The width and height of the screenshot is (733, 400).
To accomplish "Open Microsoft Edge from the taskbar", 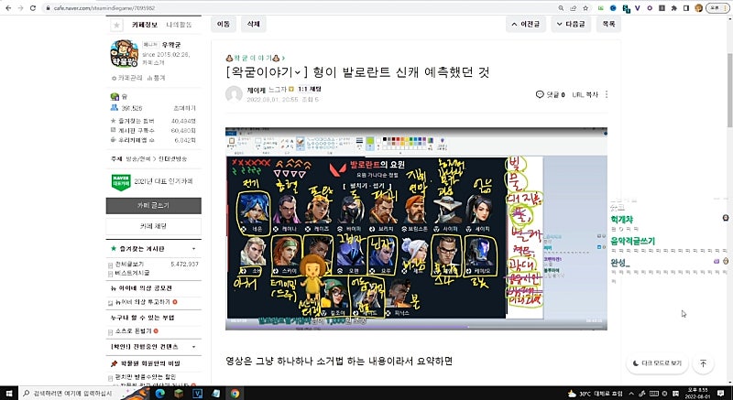I will click(x=159, y=394).
